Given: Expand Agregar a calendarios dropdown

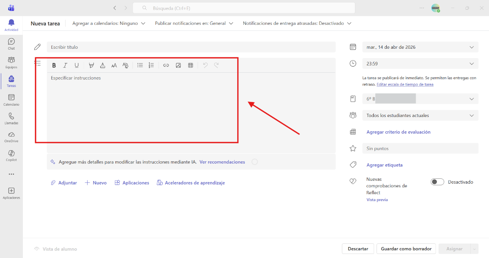Looking at the screenshot, I should [109, 24].
